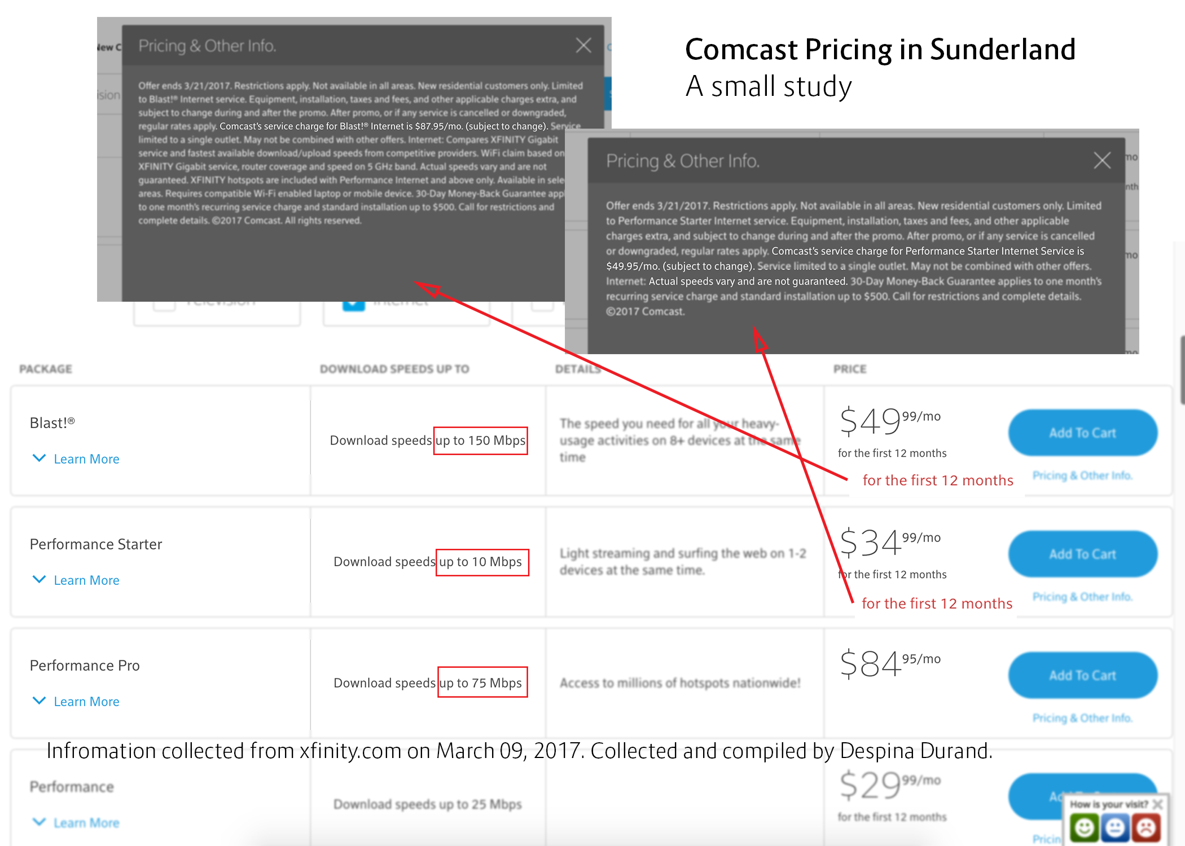Add the Blast! plan to cart
Image resolution: width=1185 pixels, height=846 pixels.
[x=1082, y=433]
